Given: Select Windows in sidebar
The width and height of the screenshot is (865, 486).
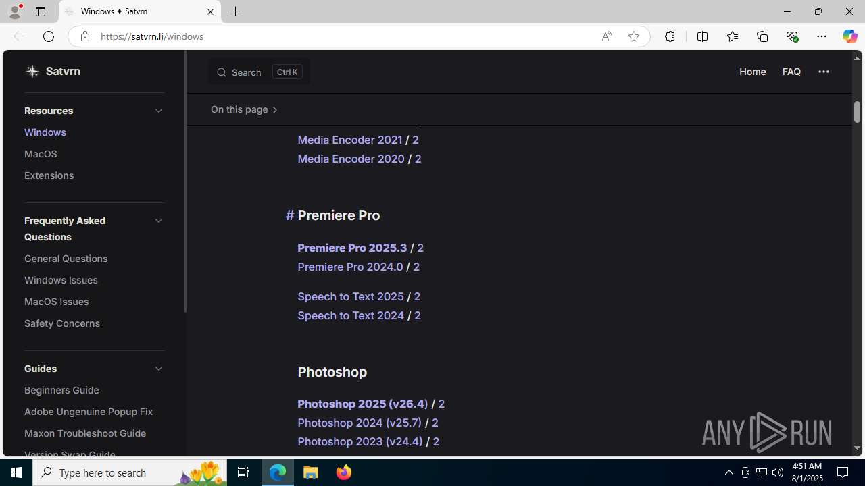Looking at the screenshot, I should (x=45, y=132).
